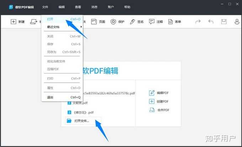
Task: Choose 属性 Ctrl+D menu entry
Action: pos(62,88)
